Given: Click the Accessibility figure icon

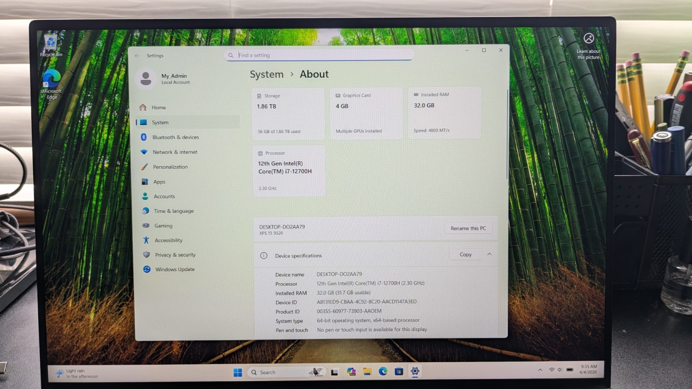Looking at the screenshot, I should (146, 240).
